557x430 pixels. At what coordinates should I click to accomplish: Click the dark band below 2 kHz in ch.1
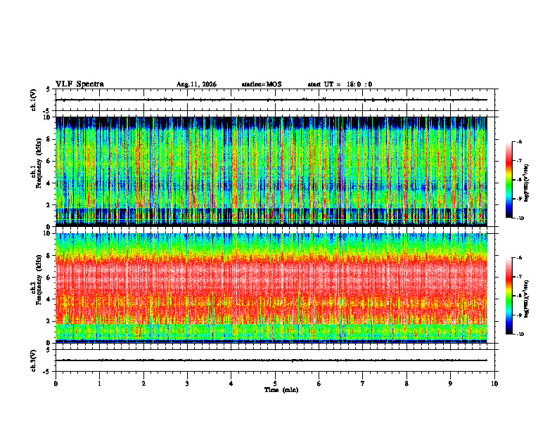click(x=271, y=214)
